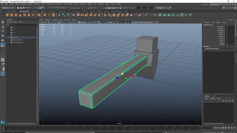This screenshot has height=133, width=237.
Task: Open the File menu
Action: (x=2, y=4)
